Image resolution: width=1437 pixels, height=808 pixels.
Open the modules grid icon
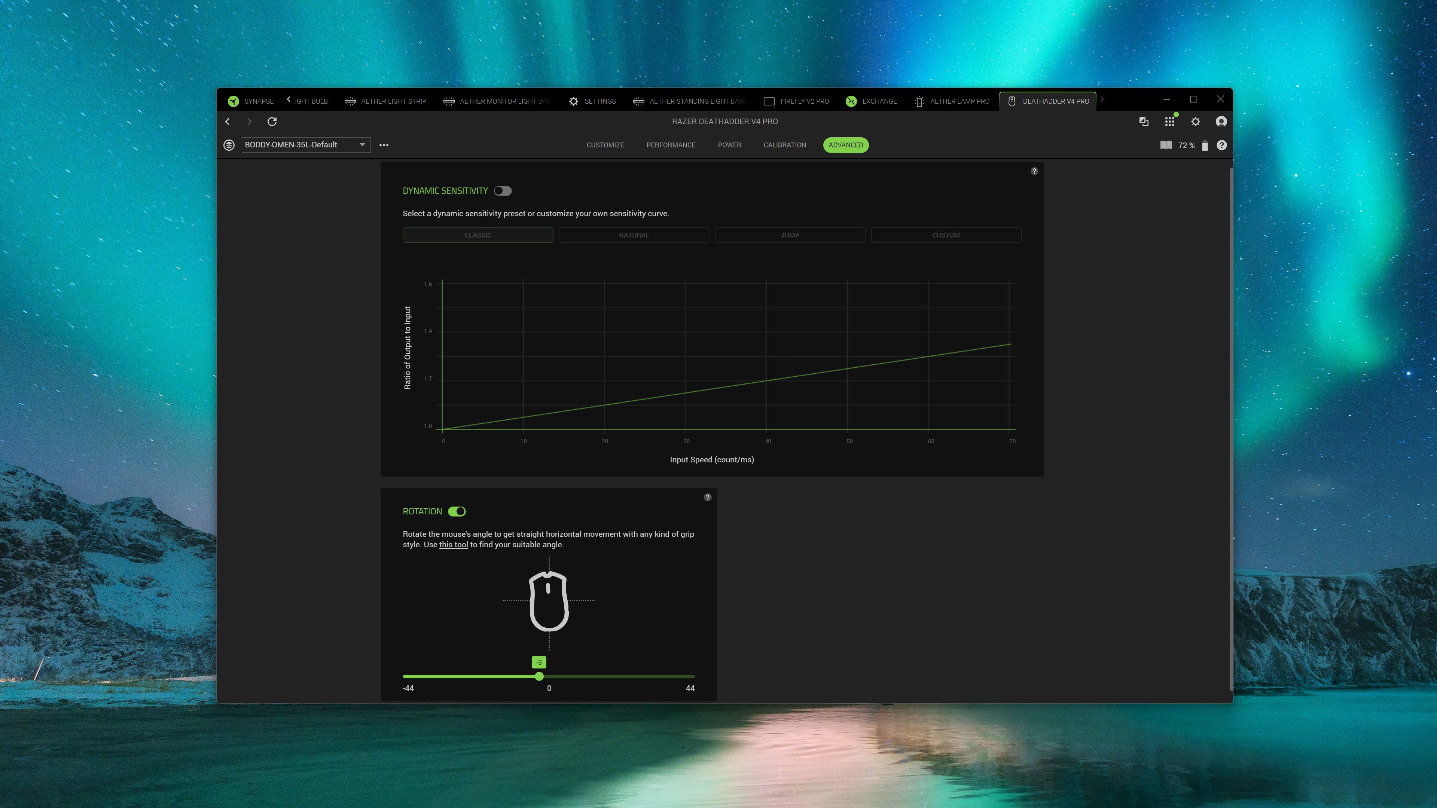point(1170,122)
